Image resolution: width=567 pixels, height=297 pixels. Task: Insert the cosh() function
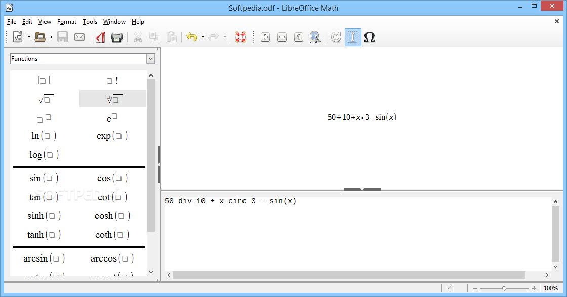[112, 216]
